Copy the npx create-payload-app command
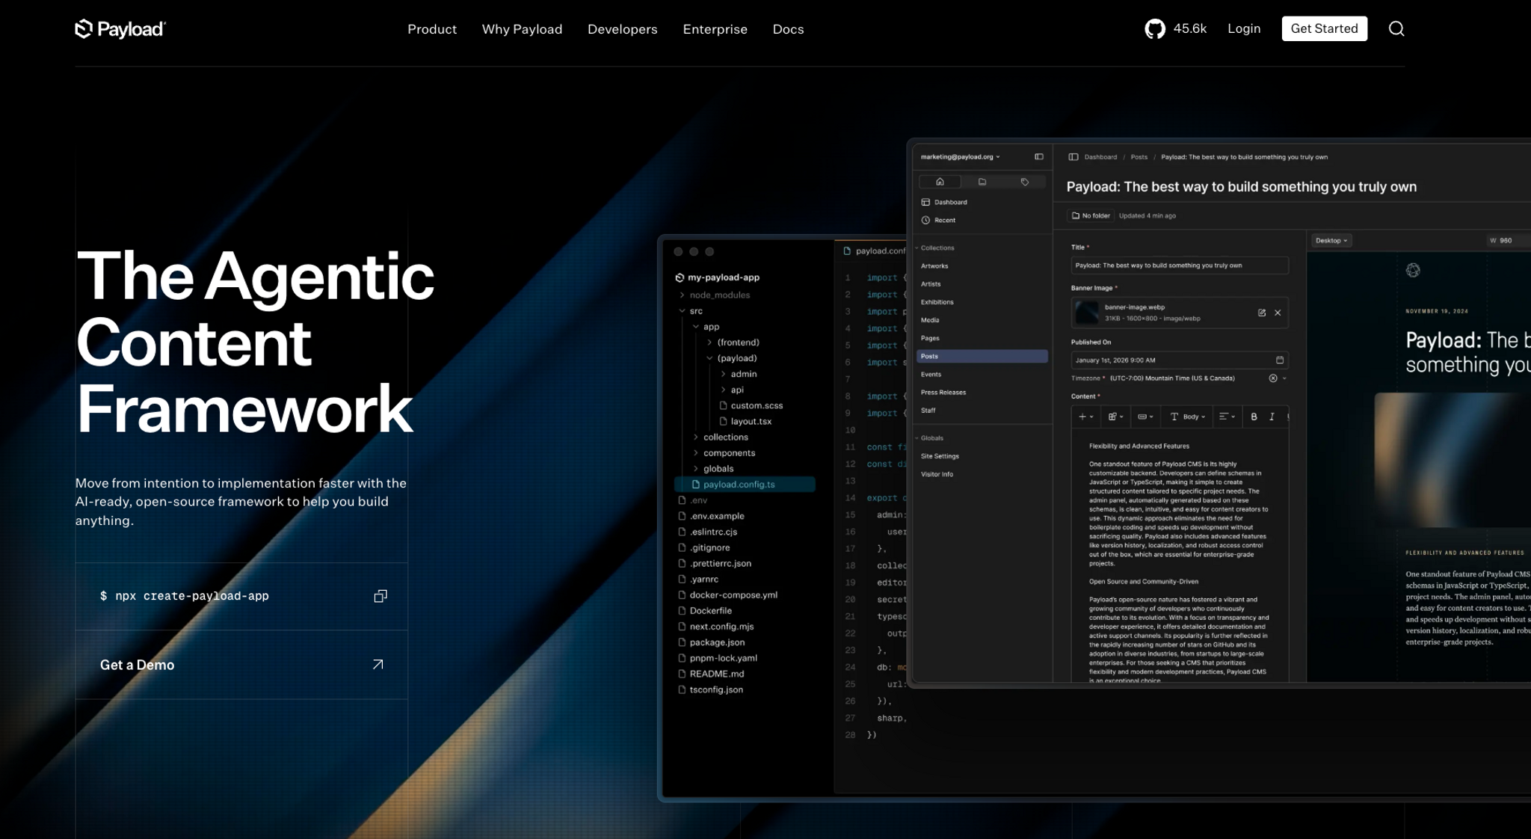Viewport: 1531px width, 839px height. coord(381,596)
